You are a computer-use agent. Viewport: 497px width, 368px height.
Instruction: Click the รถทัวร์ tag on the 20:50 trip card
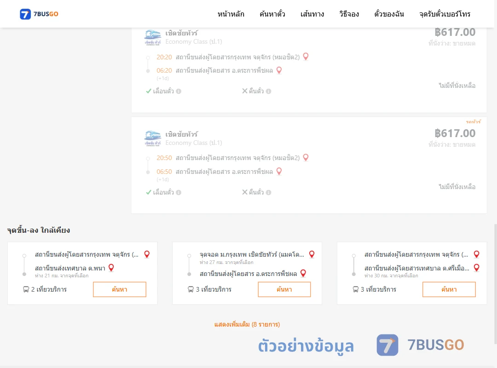point(473,122)
